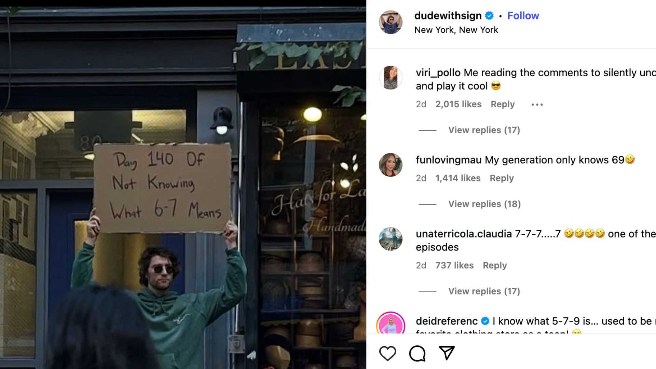Share the post via paper plane icon
This screenshot has width=656, height=369.
pyautogui.click(x=447, y=353)
